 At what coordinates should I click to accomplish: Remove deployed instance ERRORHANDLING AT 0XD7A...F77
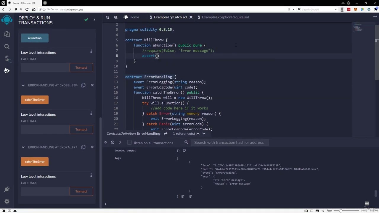[x=92, y=147]
